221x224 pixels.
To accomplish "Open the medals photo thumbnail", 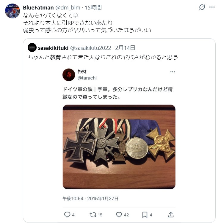I will point(119,147).
